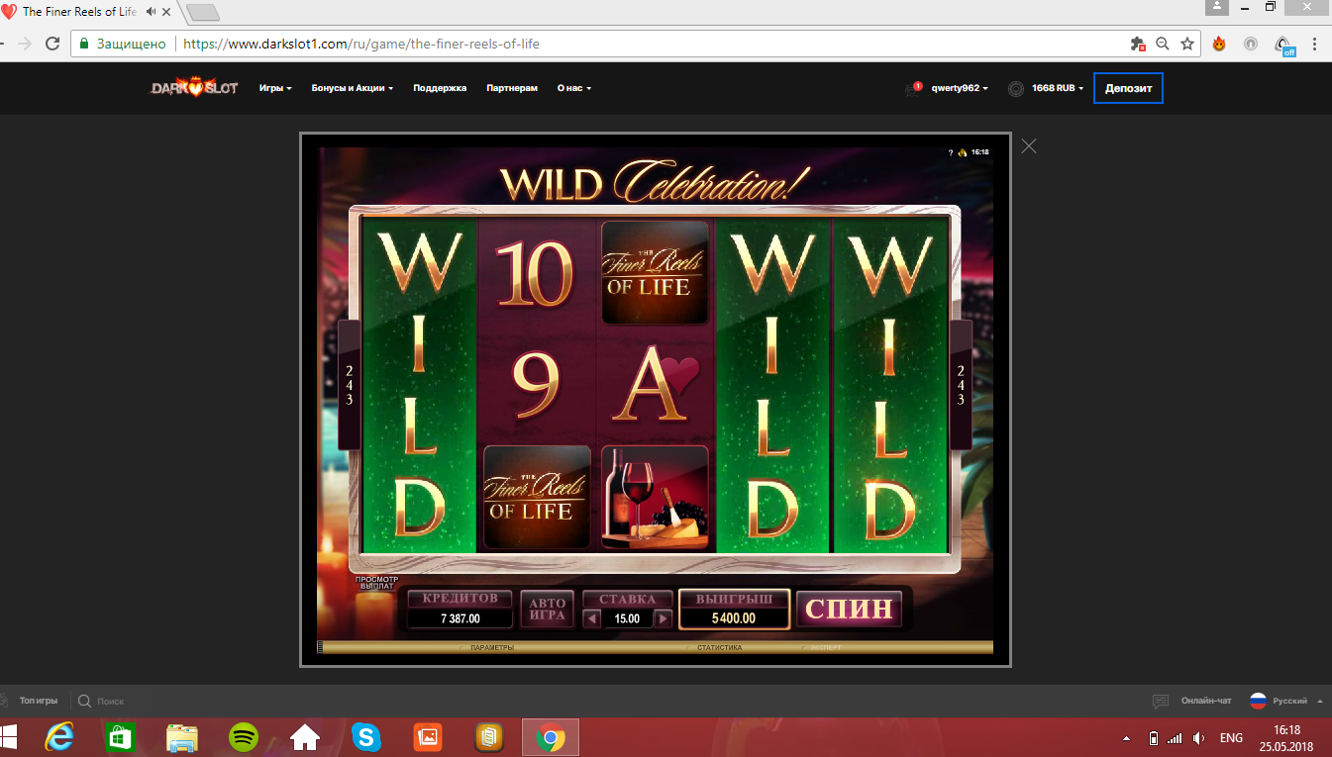The image size is (1332, 757).
Task: Increase the bet with the right arrow
Action: [664, 619]
